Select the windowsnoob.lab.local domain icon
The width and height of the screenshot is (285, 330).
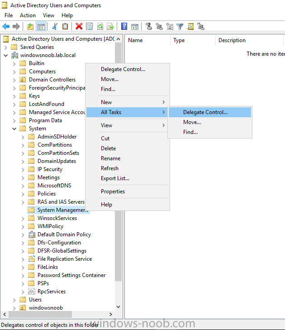pos(14,55)
